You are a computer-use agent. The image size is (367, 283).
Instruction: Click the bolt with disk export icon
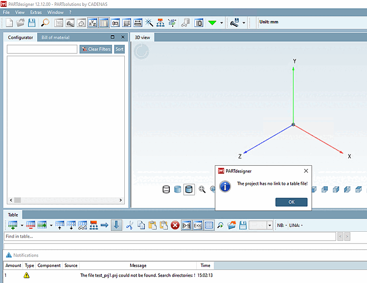[235, 22]
